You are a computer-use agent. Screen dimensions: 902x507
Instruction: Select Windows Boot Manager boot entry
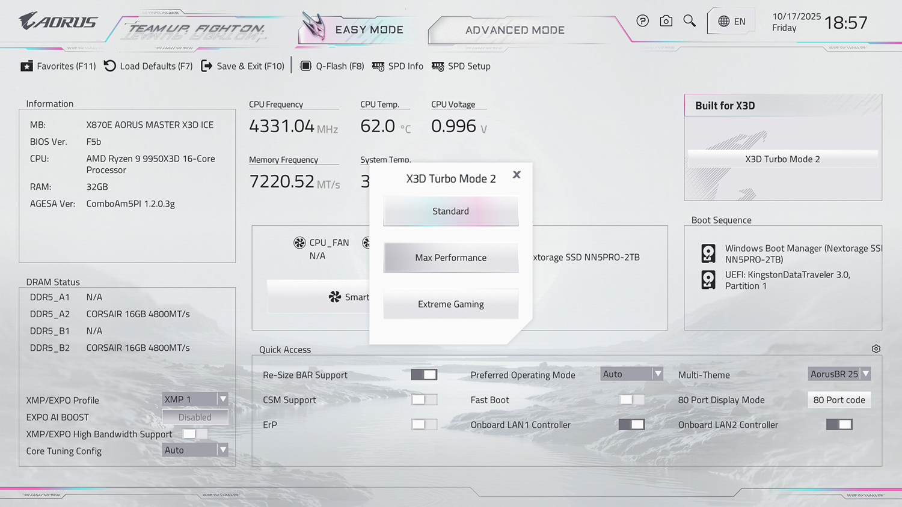coord(791,253)
